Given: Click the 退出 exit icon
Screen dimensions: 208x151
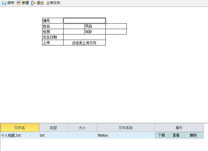Looking at the screenshot, I should (x=33, y=3).
